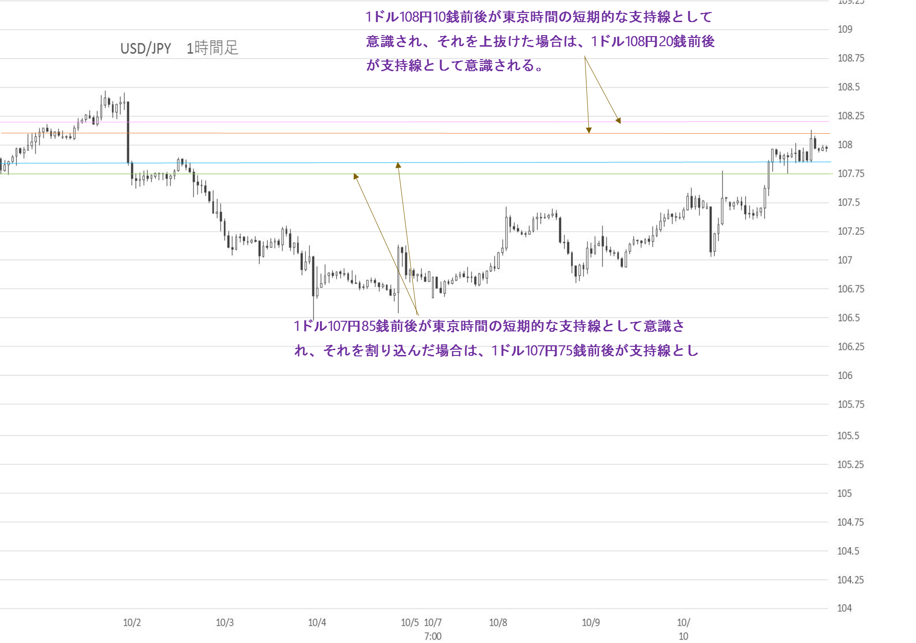Image resolution: width=916 pixels, height=643 pixels.
Task: Click the 10/2 date axis label
Action: tap(132, 623)
